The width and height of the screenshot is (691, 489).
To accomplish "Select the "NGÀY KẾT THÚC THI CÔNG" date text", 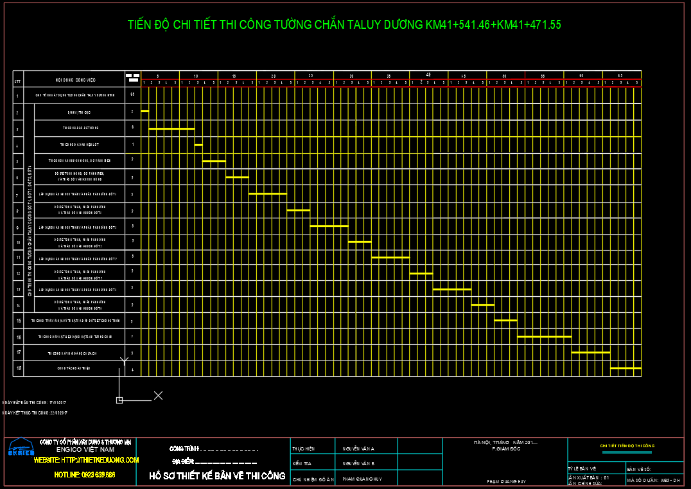I will coord(35,413).
